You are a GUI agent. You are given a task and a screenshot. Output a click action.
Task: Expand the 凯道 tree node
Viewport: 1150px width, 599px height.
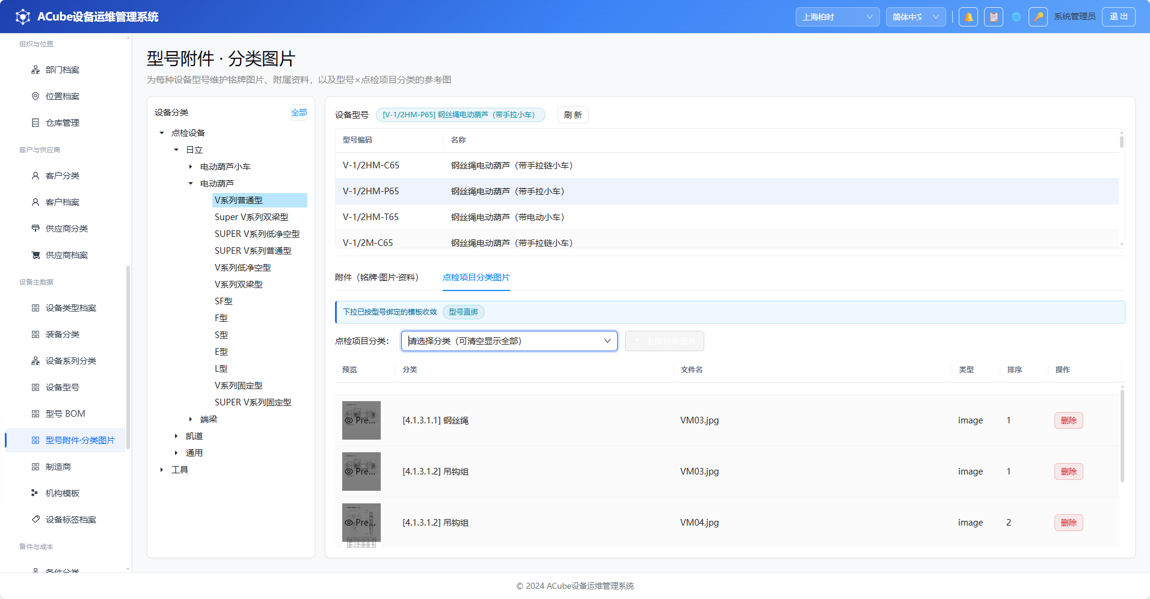[x=176, y=436]
